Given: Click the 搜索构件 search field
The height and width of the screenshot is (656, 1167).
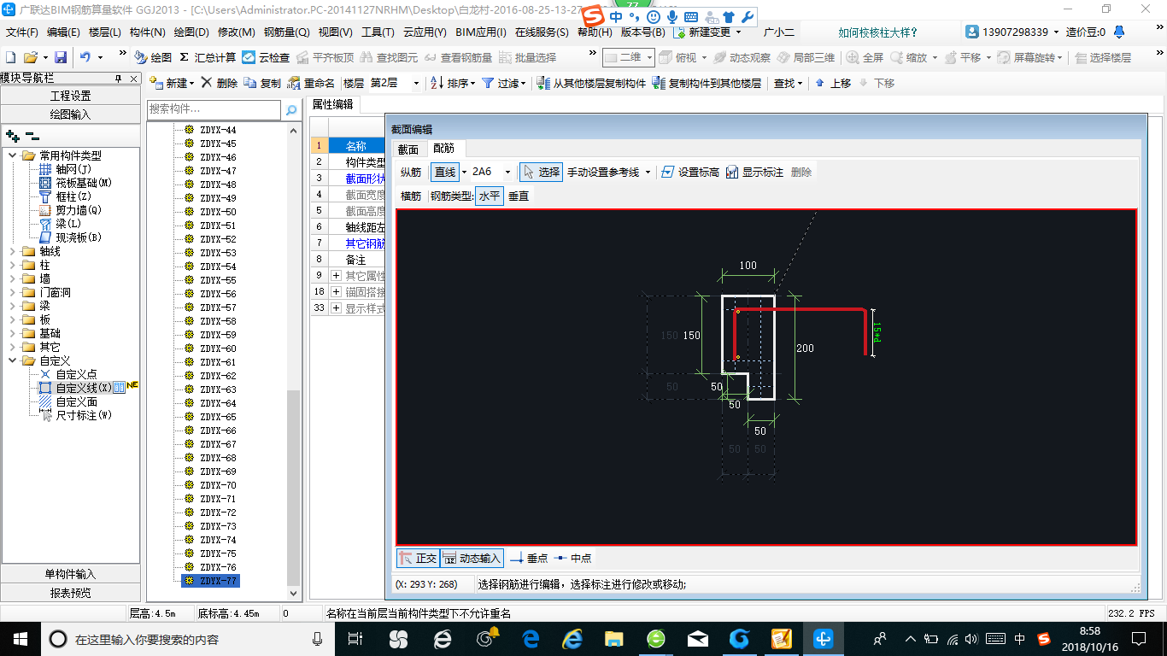Looking at the screenshot, I should pos(214,109).
